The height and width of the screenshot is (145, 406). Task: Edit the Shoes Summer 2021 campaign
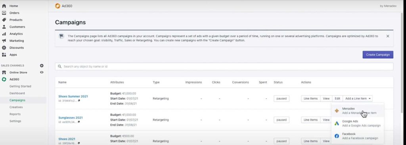(x=337, y=99)
